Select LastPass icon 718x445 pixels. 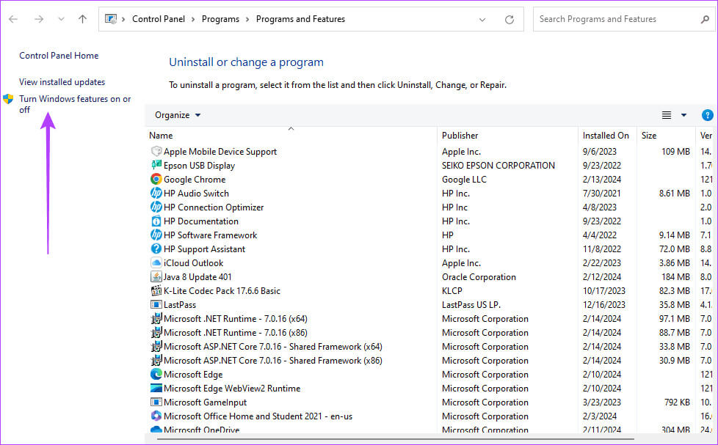tap(156, 304)
